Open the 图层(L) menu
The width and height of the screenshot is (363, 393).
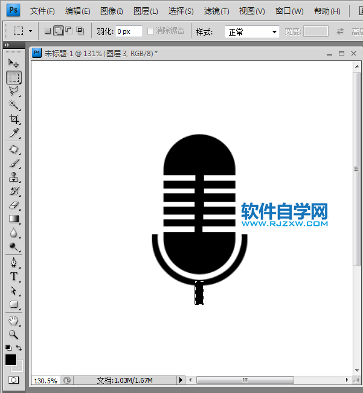(x=146, y=11)
